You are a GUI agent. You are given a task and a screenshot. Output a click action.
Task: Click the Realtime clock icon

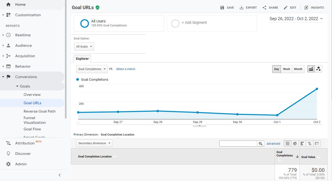click(x=8, y=35)
